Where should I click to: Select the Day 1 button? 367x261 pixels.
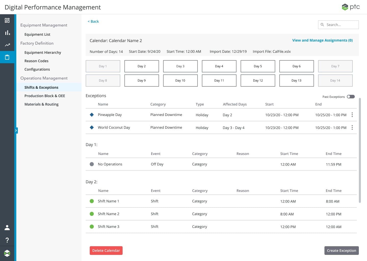click(103, 66)
